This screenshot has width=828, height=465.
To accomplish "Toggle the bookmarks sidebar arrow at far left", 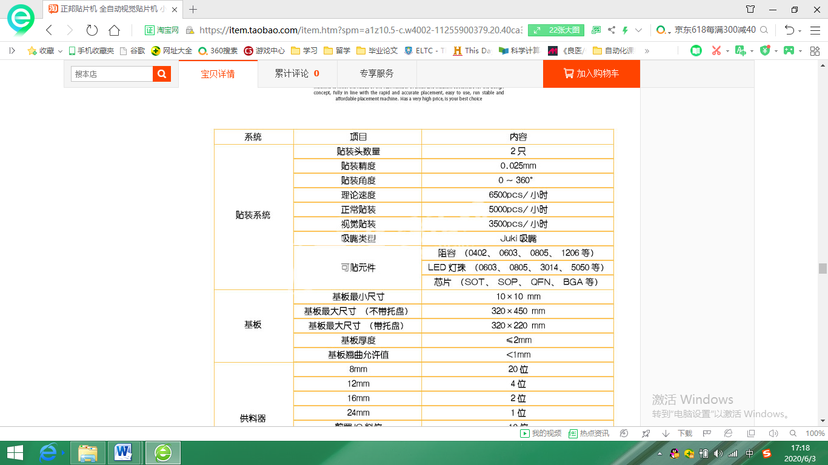I will pos(12,51).
